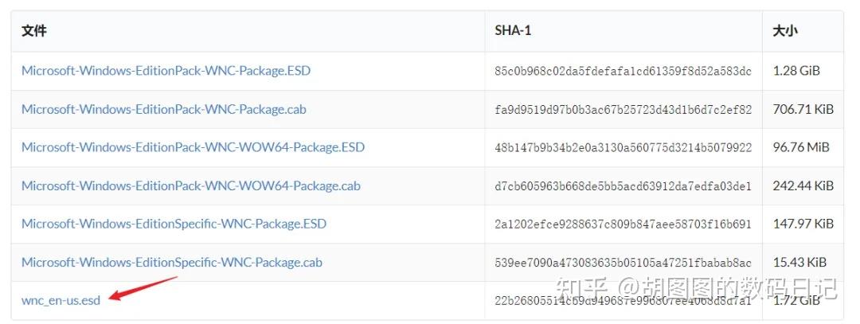Download the wnc_en-us.esd file
This screenshot has height=324, width=860.
(x=61, y=300)
